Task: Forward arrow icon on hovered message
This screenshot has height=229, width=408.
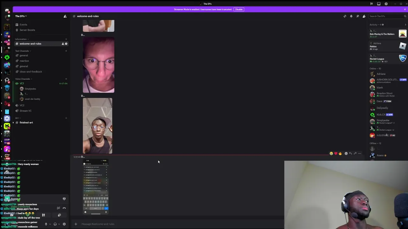Action: point(355,154)
